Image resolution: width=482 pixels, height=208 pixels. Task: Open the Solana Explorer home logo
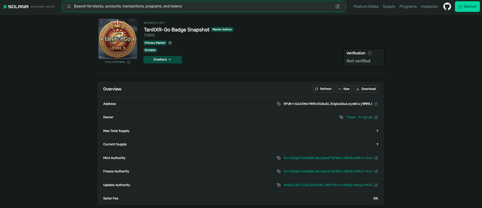pos(29,7)
